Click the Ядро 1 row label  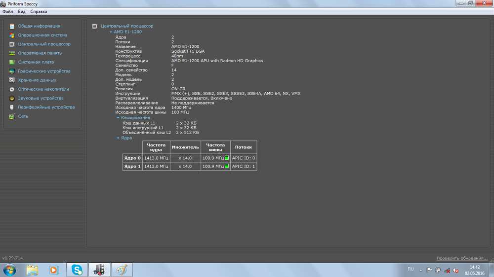coord(132,166)
